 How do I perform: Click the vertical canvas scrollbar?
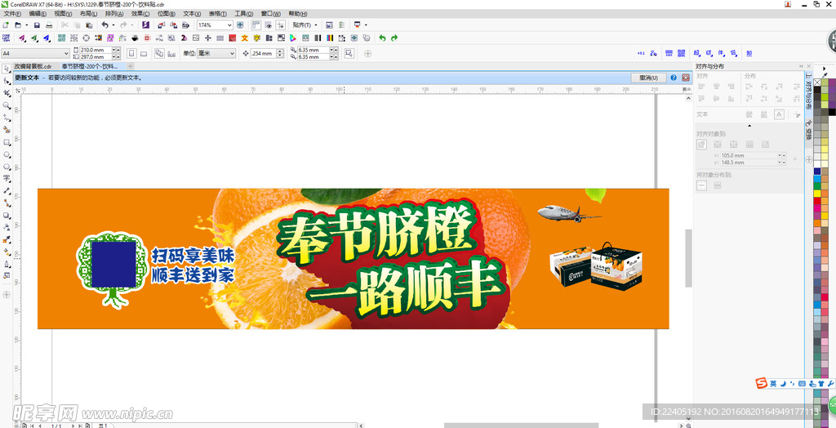[689, 256]
